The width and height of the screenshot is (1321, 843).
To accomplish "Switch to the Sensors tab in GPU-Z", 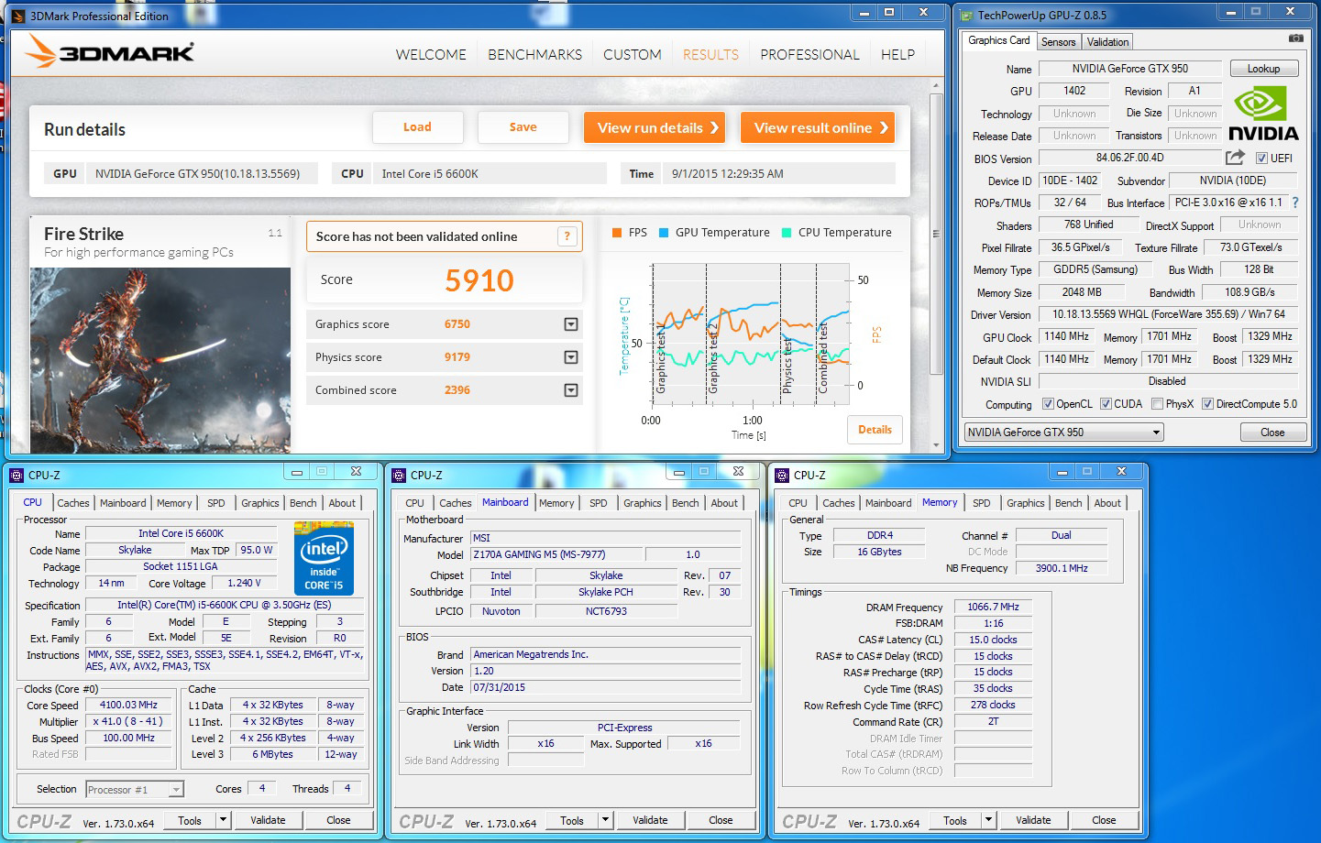I will pos(1058,42).
